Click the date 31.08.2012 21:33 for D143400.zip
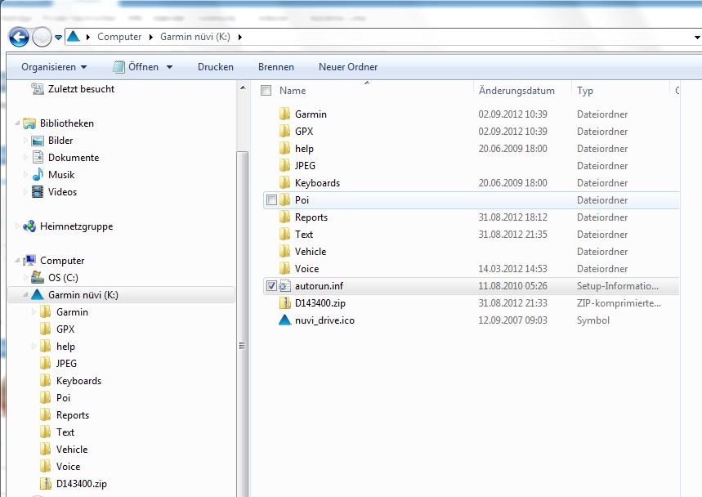702x497 pixels. coord(512,303)
